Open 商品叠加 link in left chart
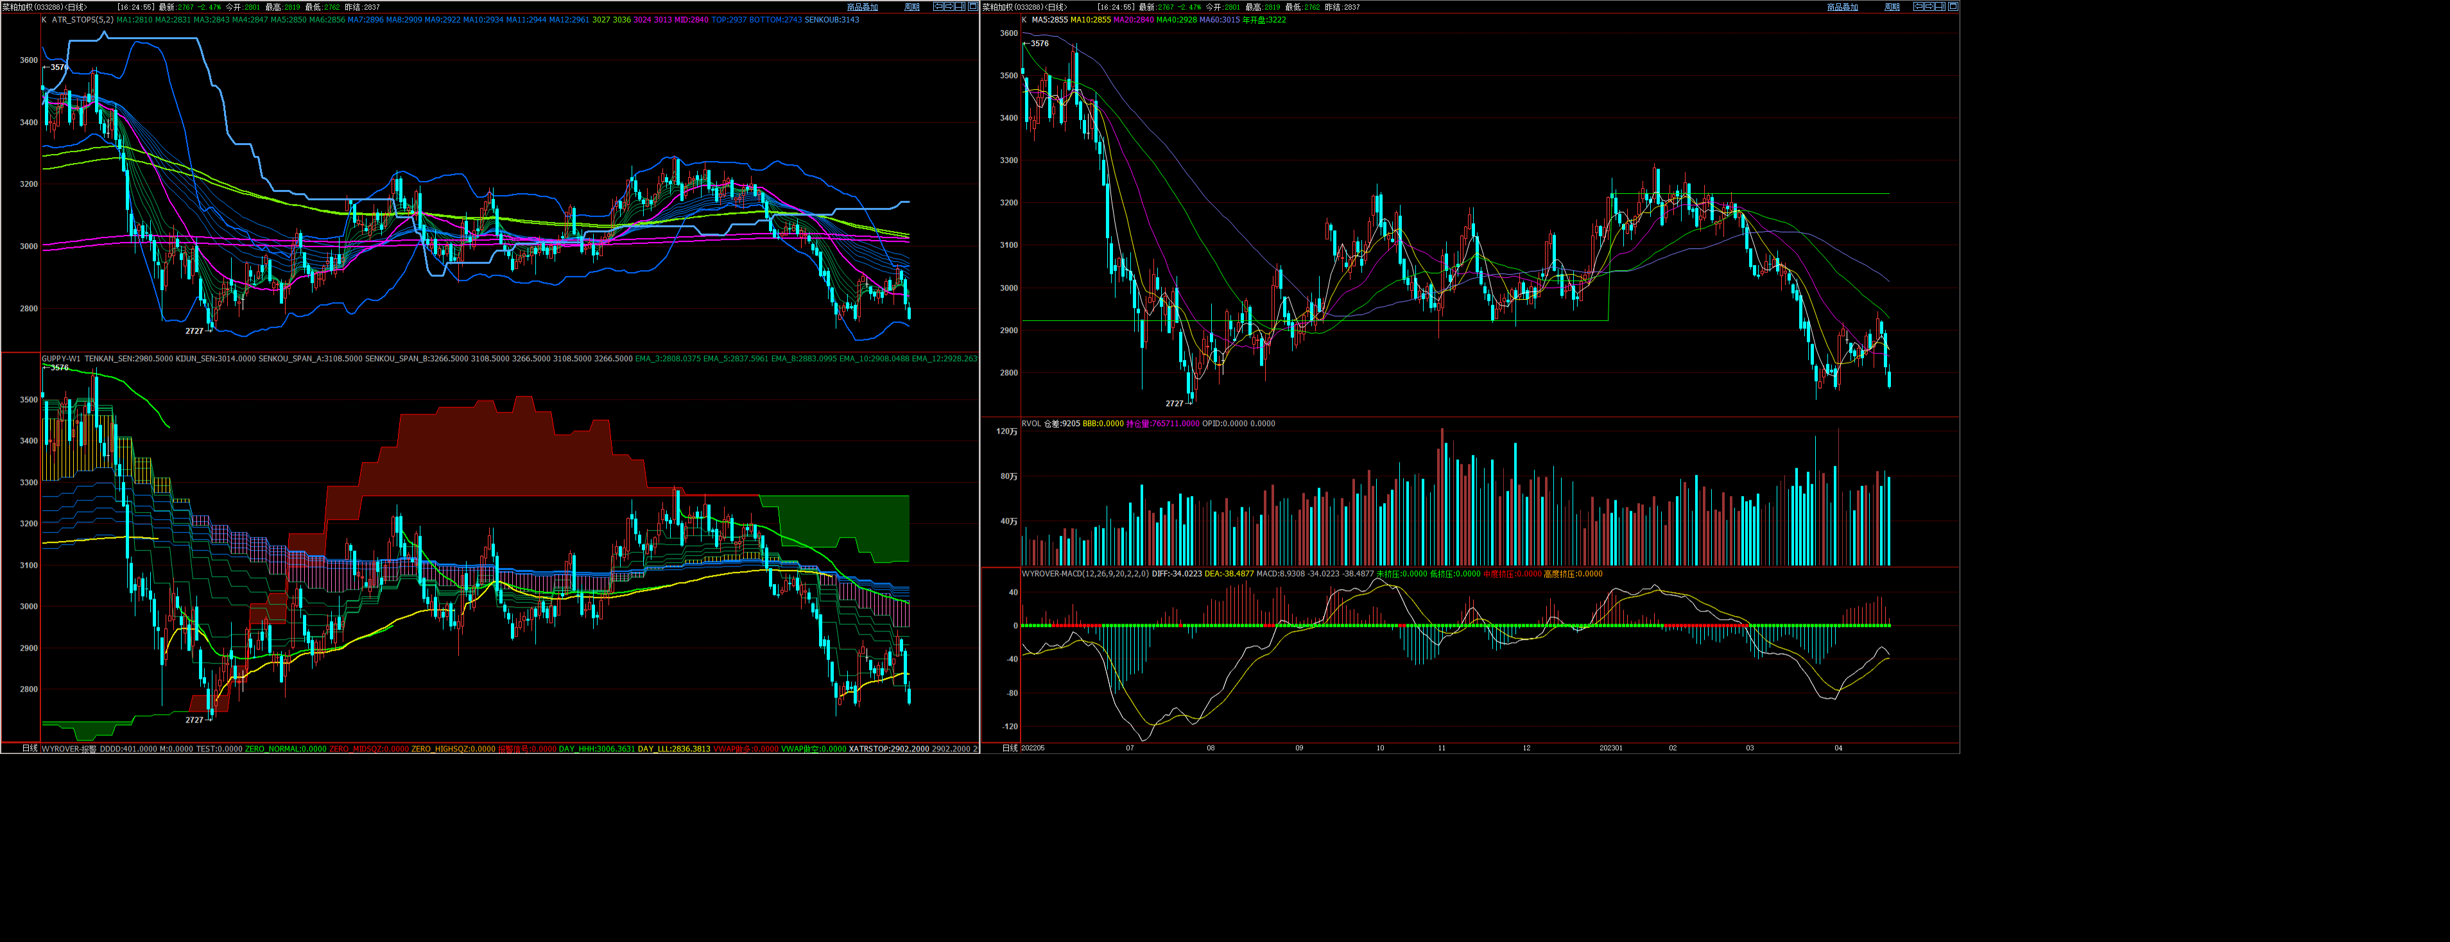The width and height of the screenshot is (2450, 942). 863,6
